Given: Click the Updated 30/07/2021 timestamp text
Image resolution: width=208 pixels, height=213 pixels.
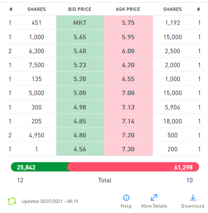Looking at the screenshot, I should click(x=50, y=201).
